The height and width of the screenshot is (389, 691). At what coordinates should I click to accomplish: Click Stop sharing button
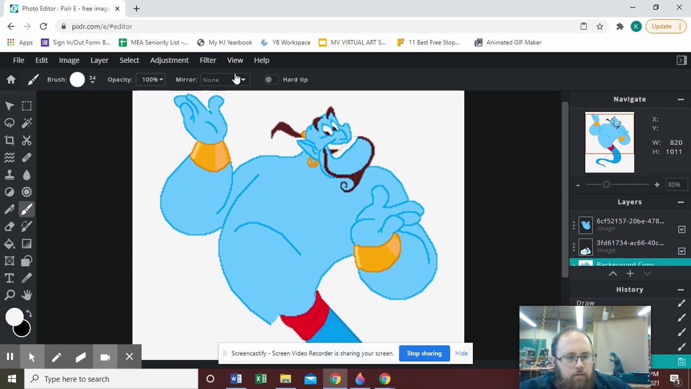424,353
